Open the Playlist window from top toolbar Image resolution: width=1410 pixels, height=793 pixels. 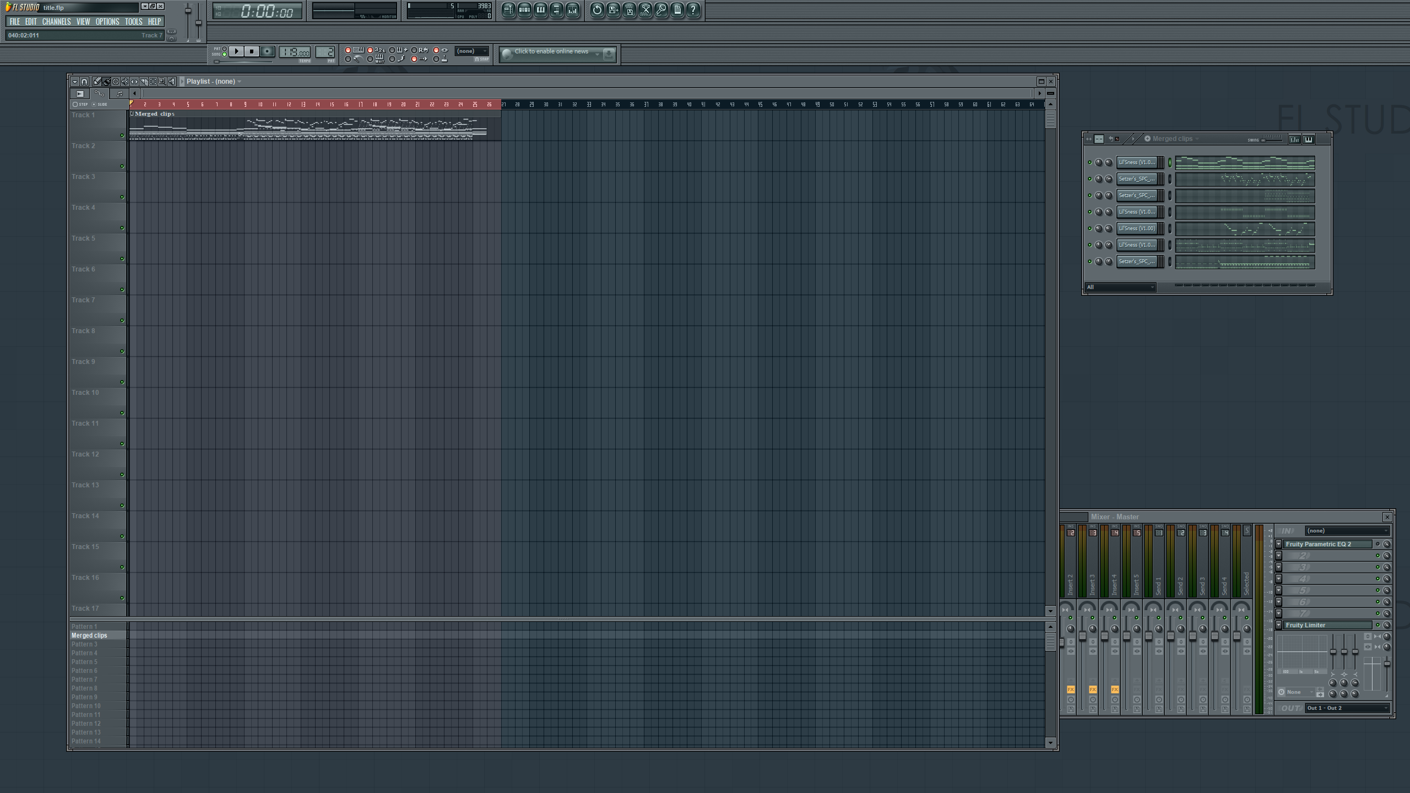click(x=508, y=10)
